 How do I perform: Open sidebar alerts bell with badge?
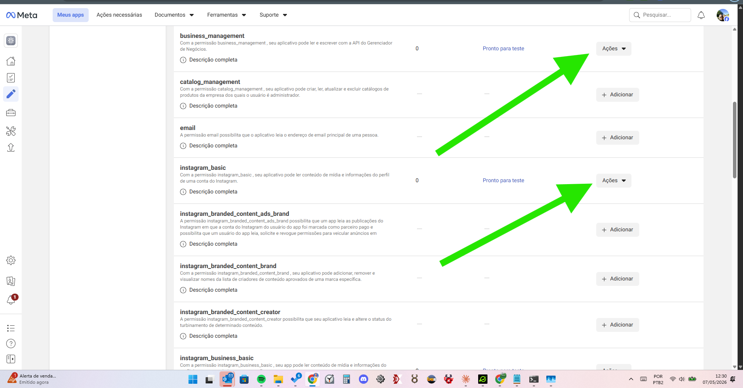(x=12, y=299)
